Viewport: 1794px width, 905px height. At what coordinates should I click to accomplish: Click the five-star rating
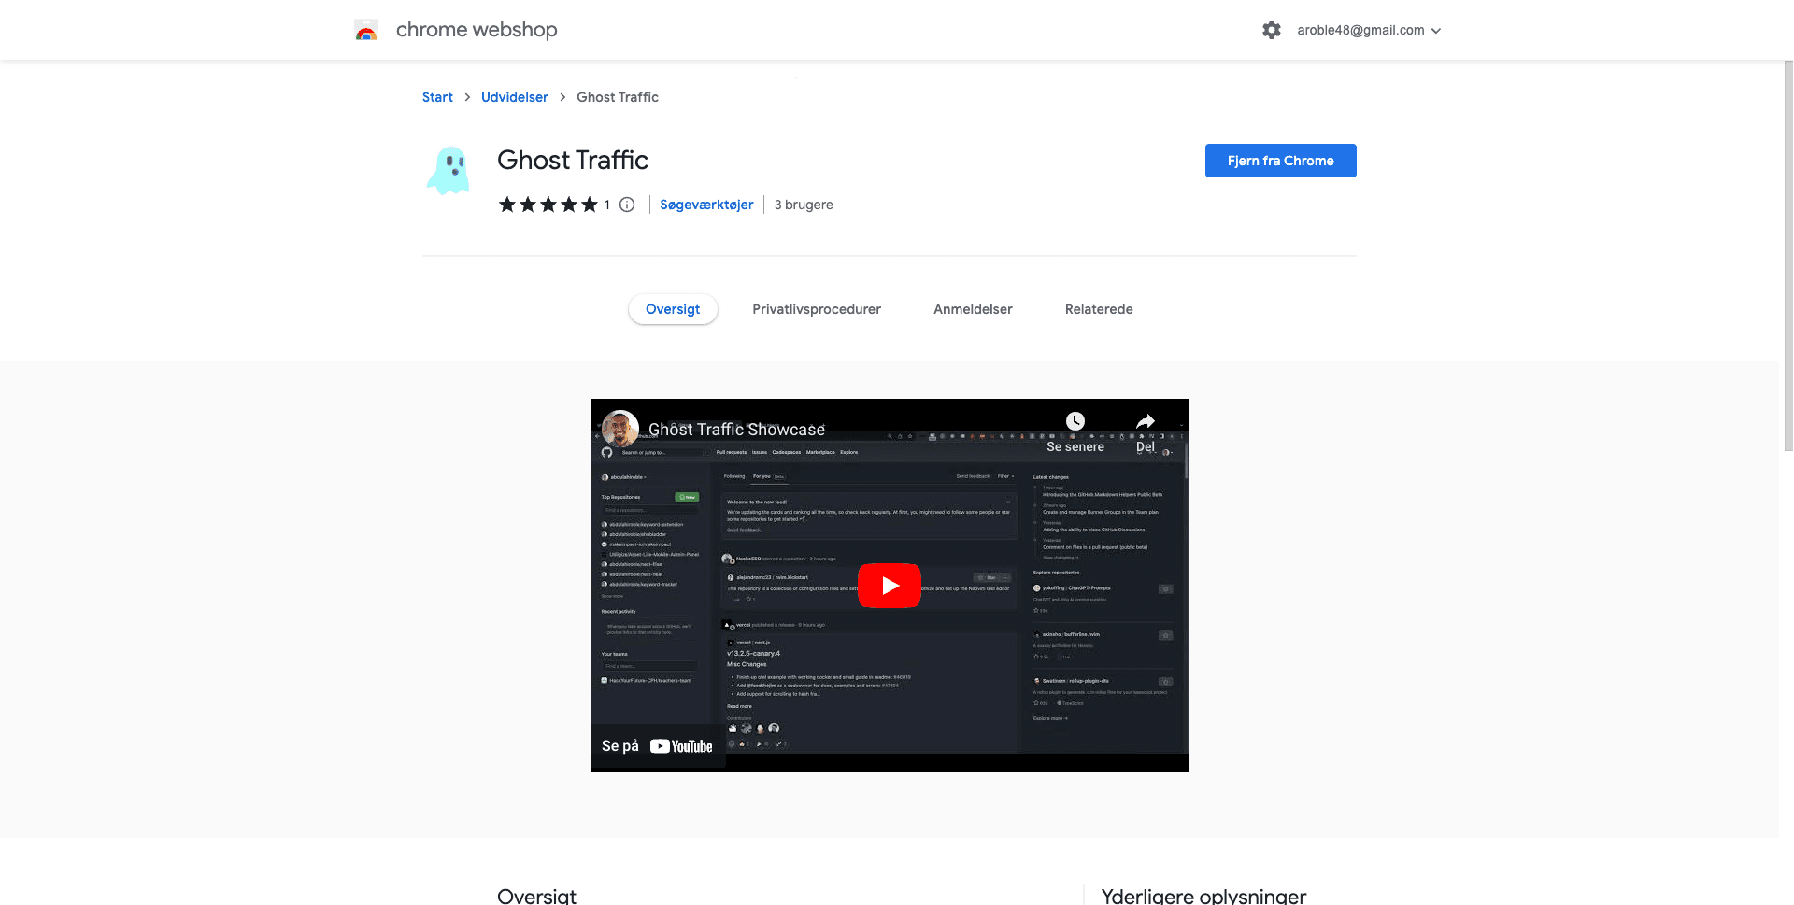[x=548, y=205]
